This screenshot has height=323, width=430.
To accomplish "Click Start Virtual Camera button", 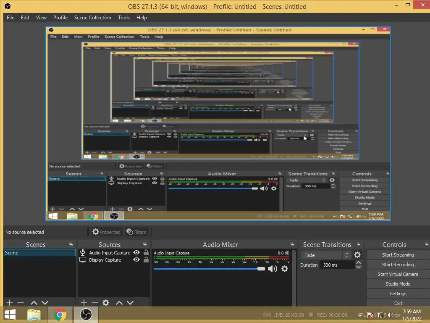I will (x=398, y=274).
